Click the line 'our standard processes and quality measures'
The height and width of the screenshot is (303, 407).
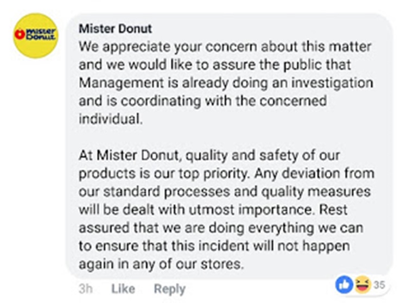tap(225, 192)
